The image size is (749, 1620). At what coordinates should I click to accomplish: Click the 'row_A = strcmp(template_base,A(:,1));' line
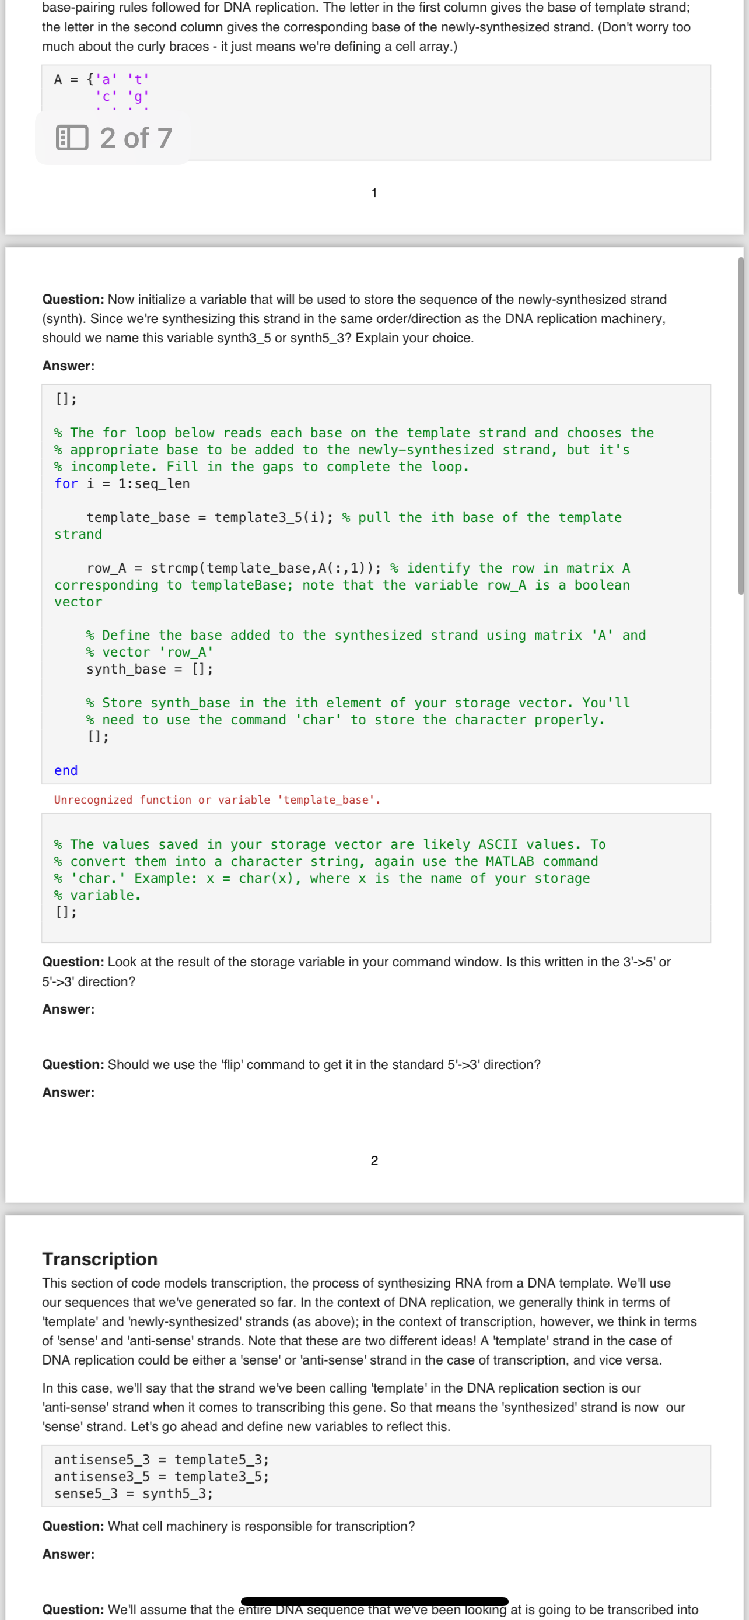[234, 569]
